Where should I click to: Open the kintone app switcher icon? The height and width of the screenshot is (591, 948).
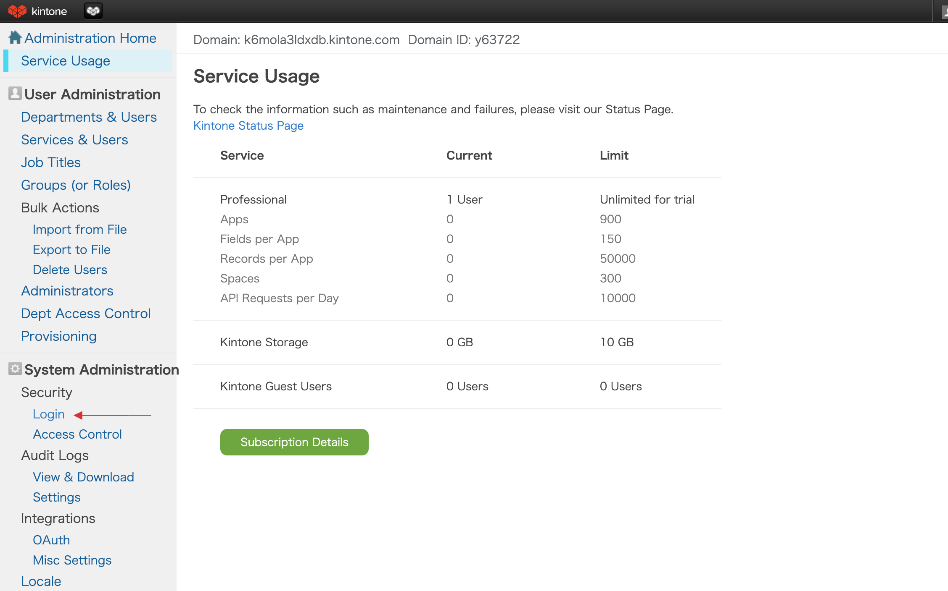93,11
